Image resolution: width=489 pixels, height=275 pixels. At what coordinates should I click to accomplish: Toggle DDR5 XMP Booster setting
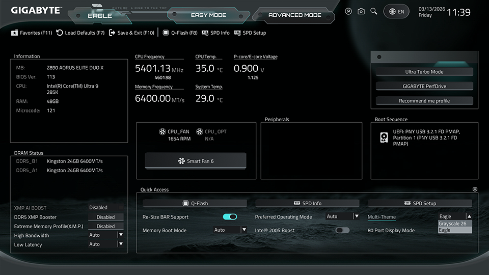click(x=106, y=217)
